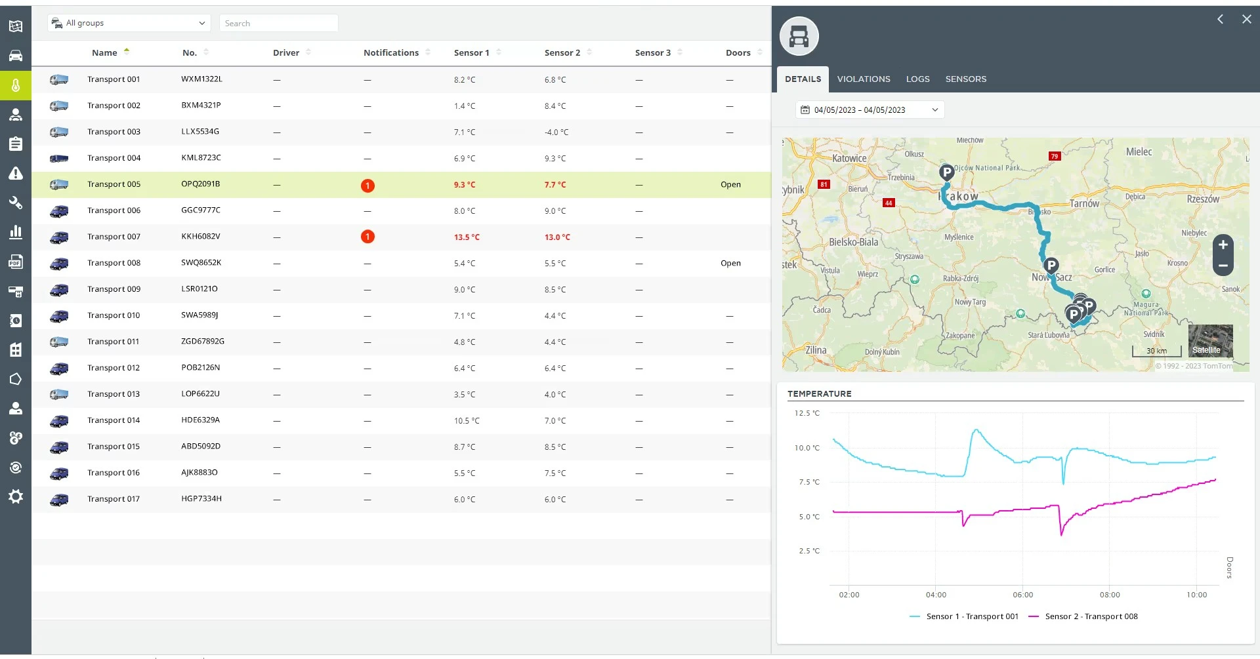This screenshot has height=659, width=1260.
Task: Select the Transport 007 row name
Action: tap(114, 237)
